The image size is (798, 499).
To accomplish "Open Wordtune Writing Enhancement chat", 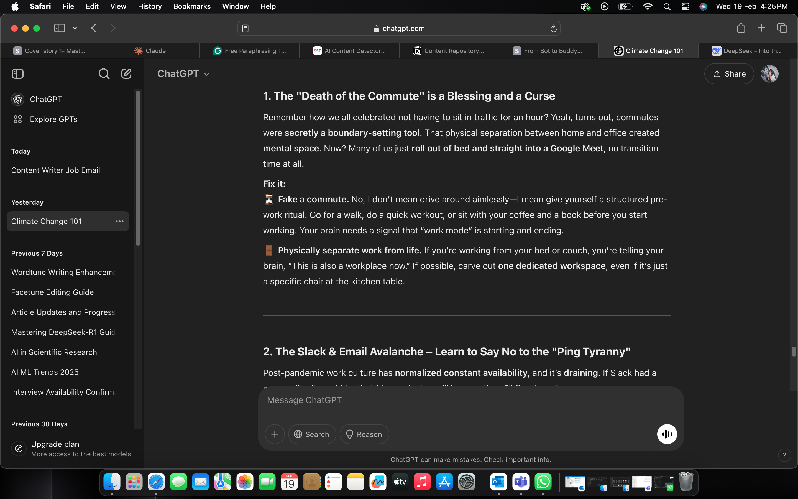I will click(x=68, y=272).
